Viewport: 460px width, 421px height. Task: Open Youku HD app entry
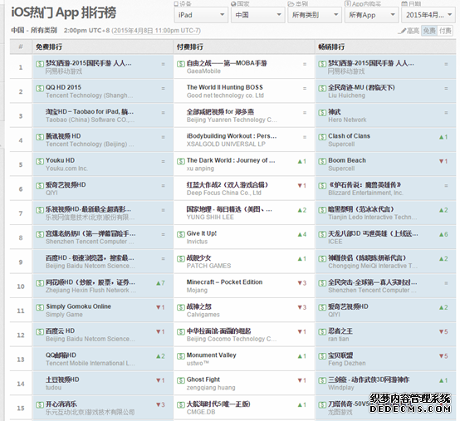(60, 160)
